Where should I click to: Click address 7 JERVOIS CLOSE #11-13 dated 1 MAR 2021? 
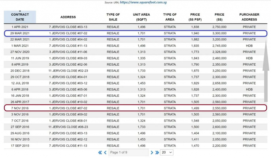click(68, 46)
